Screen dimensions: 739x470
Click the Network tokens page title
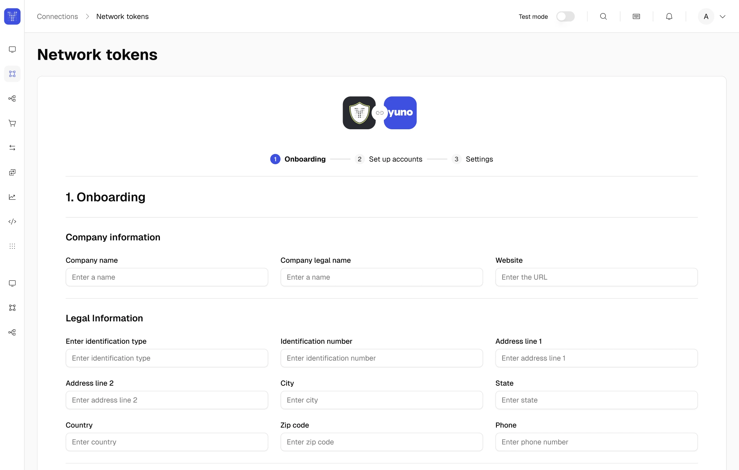tap(97, 55)
